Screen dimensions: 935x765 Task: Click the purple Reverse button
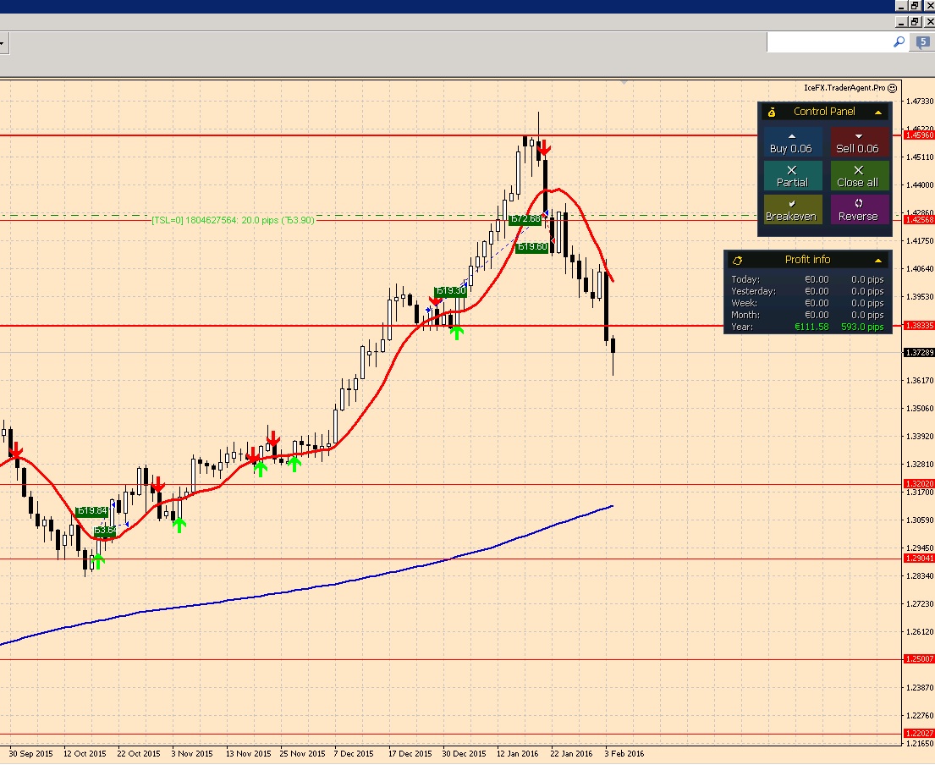coord(859,210)
